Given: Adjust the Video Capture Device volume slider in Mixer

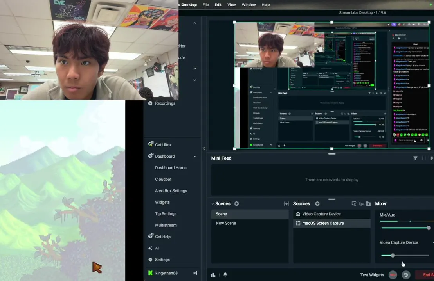Looking at the screenshot, I should click(405, 255).
